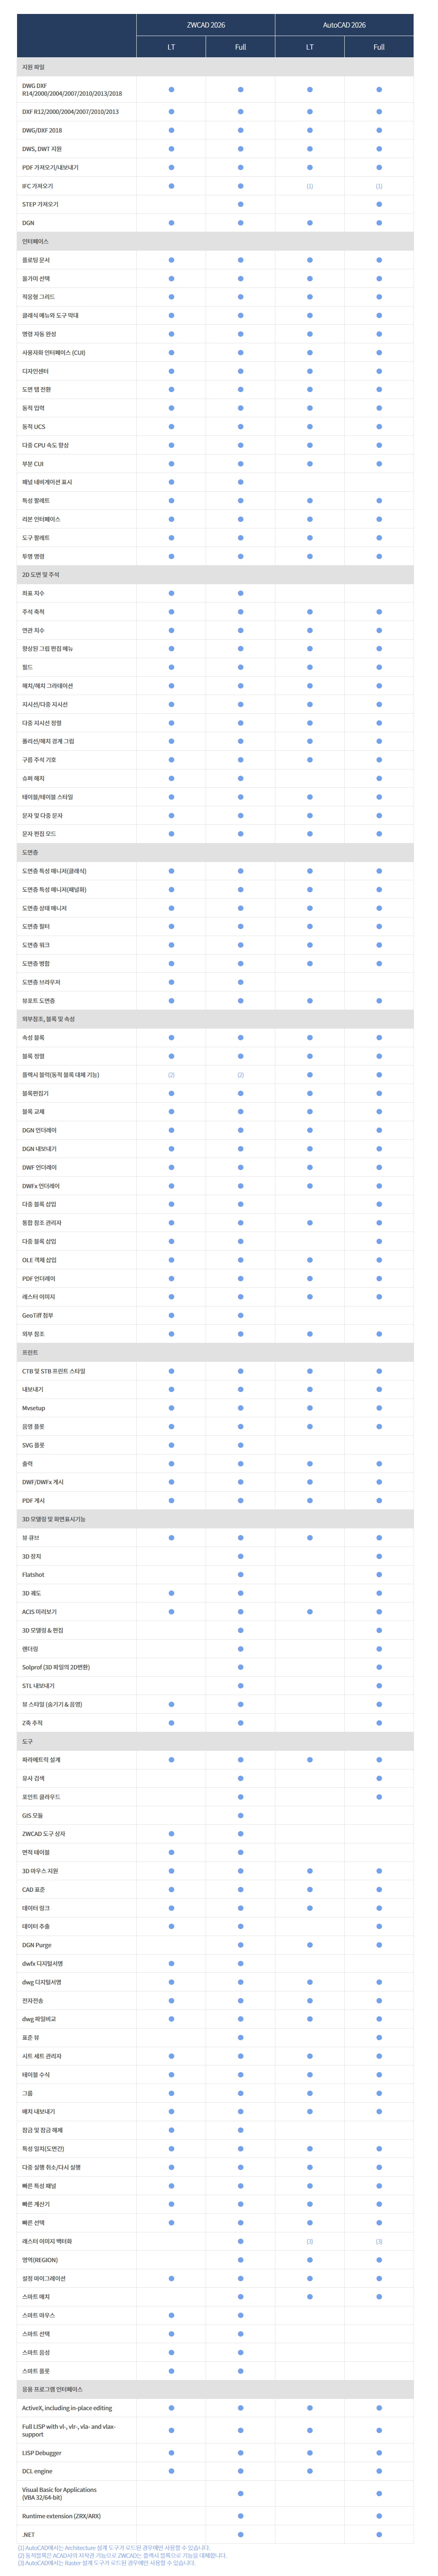Click the DWS, DWT 지원 row label
The height and width of the screenshot is (2576, 438).
[42, 149]
